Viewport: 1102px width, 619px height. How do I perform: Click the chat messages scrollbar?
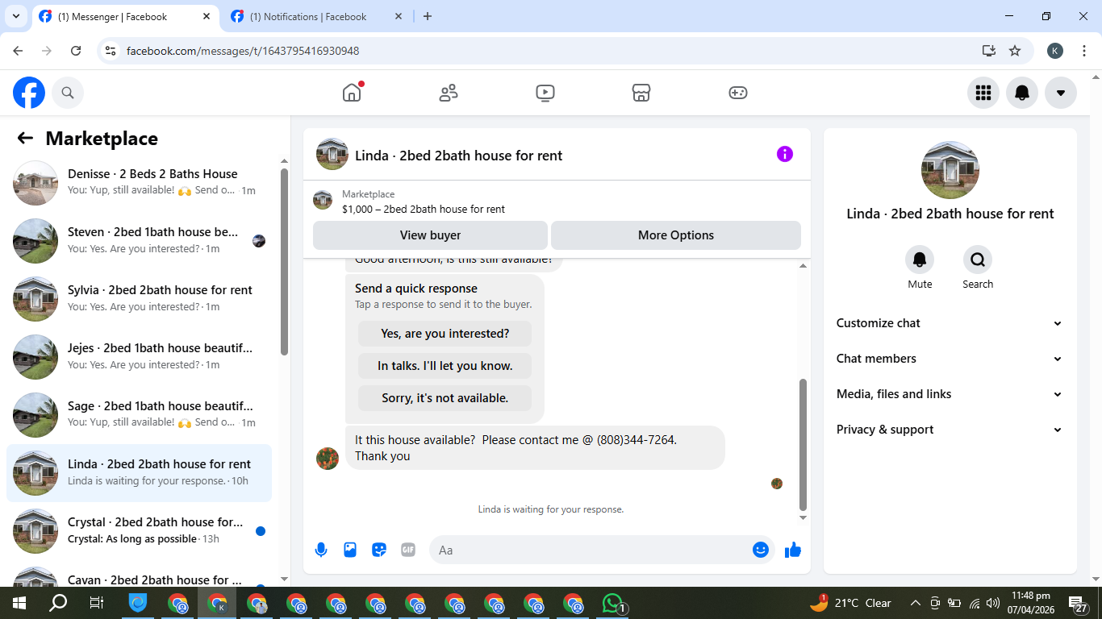tap(803, 444)
